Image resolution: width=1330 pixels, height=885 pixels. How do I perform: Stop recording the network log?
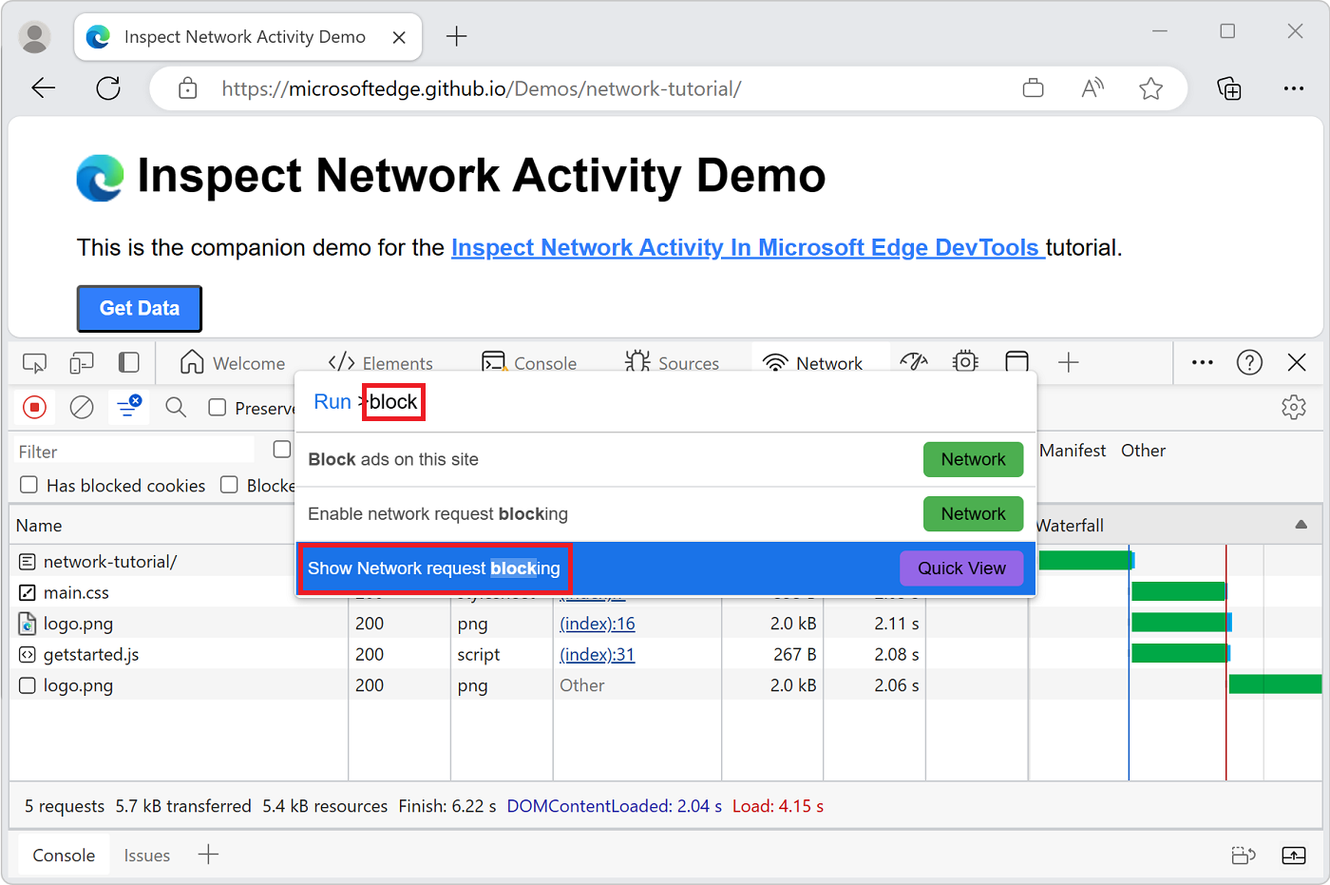tap(34, 407)
